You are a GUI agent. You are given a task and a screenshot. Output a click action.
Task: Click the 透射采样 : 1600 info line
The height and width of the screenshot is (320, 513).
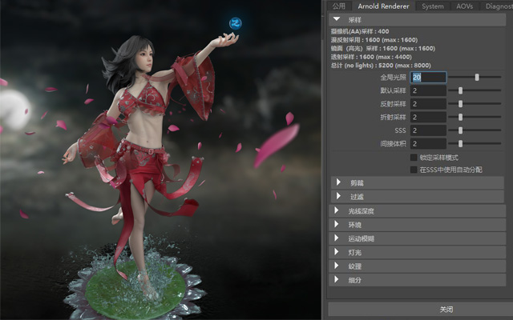(x=371, y=57)
